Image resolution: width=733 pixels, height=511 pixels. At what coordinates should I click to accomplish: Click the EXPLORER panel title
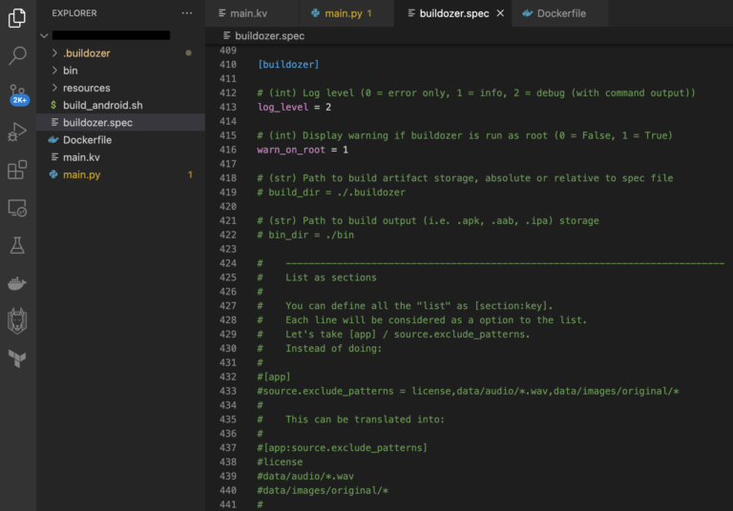[x=74, y=13]
